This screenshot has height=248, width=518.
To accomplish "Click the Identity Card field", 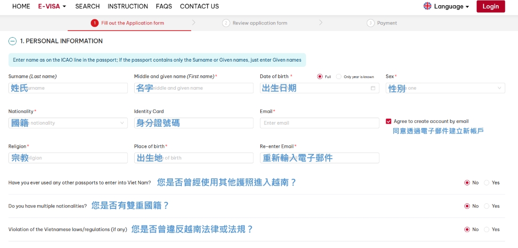I will pos(194,123).
